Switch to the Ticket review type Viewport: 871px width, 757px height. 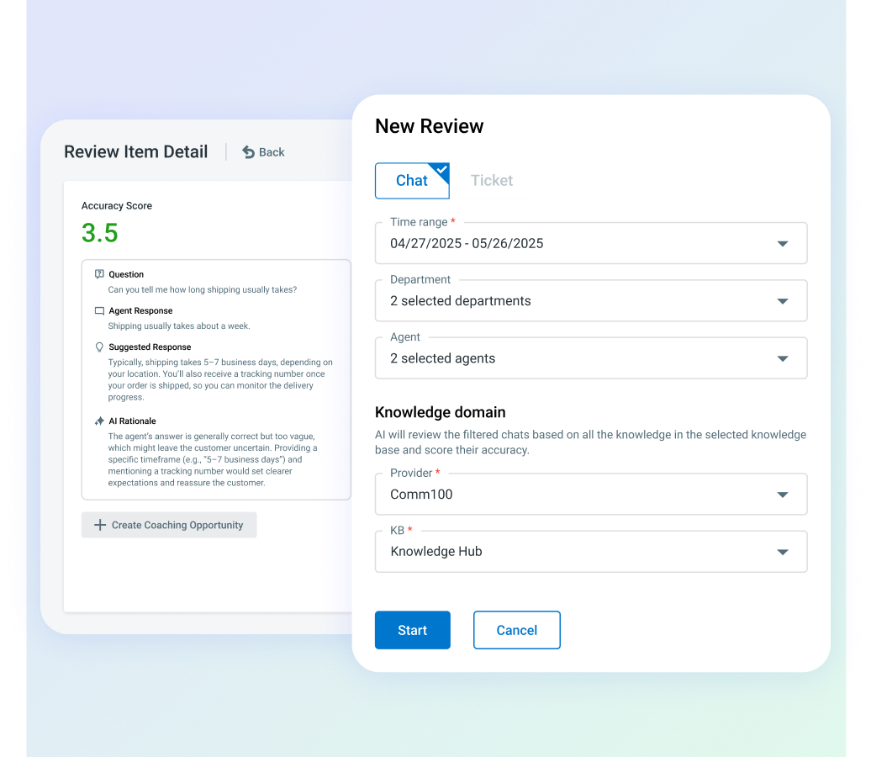click(x=491, y=181)
